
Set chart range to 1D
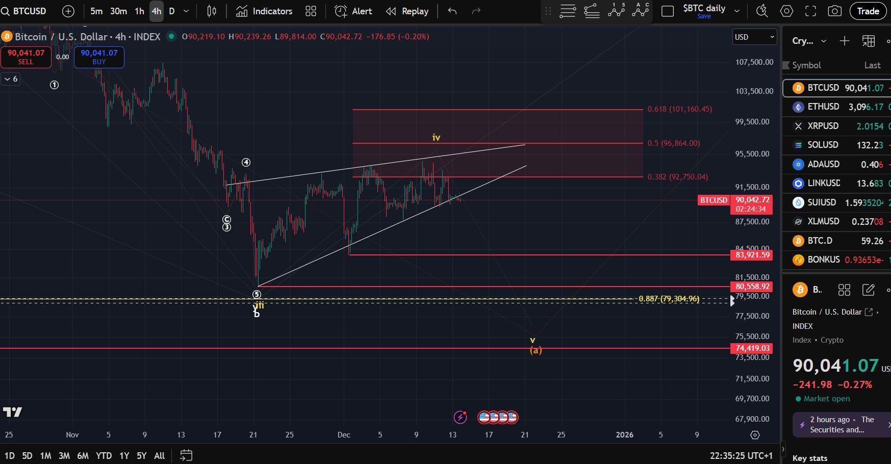pyautogui.click(x=10, y=456)
